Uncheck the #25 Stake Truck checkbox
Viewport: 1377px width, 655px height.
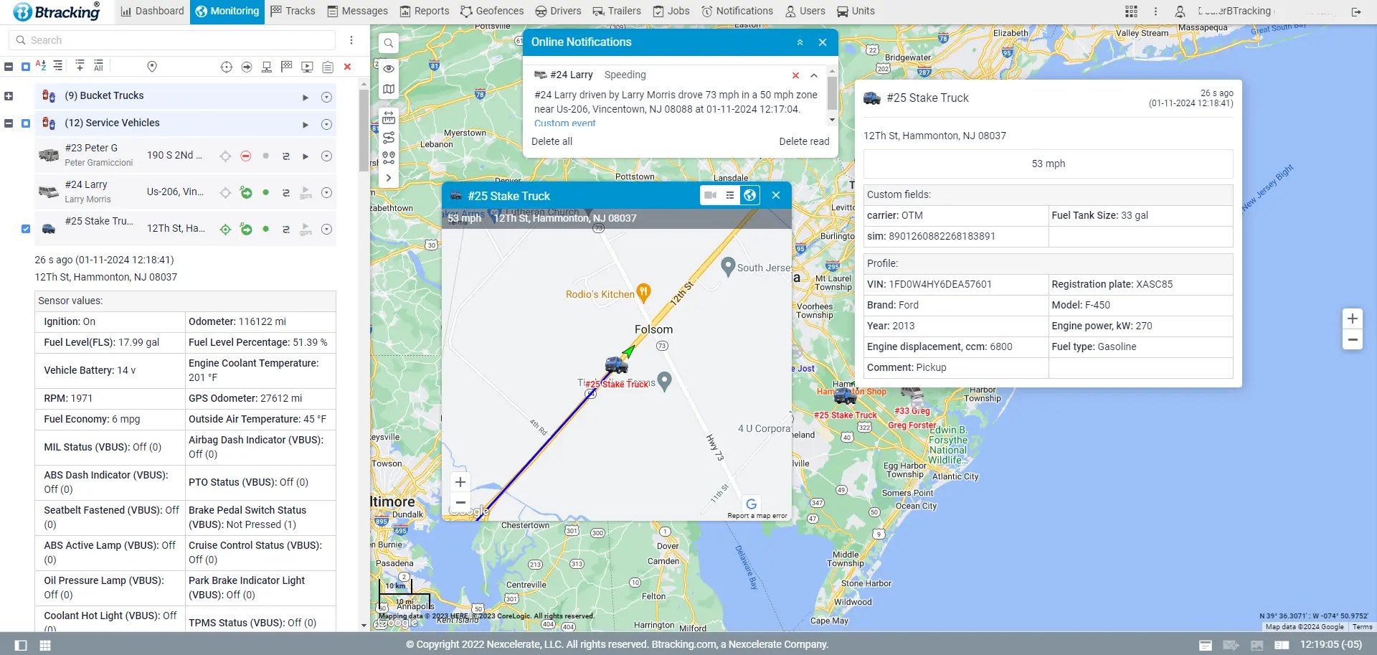(x=26, y=229)
